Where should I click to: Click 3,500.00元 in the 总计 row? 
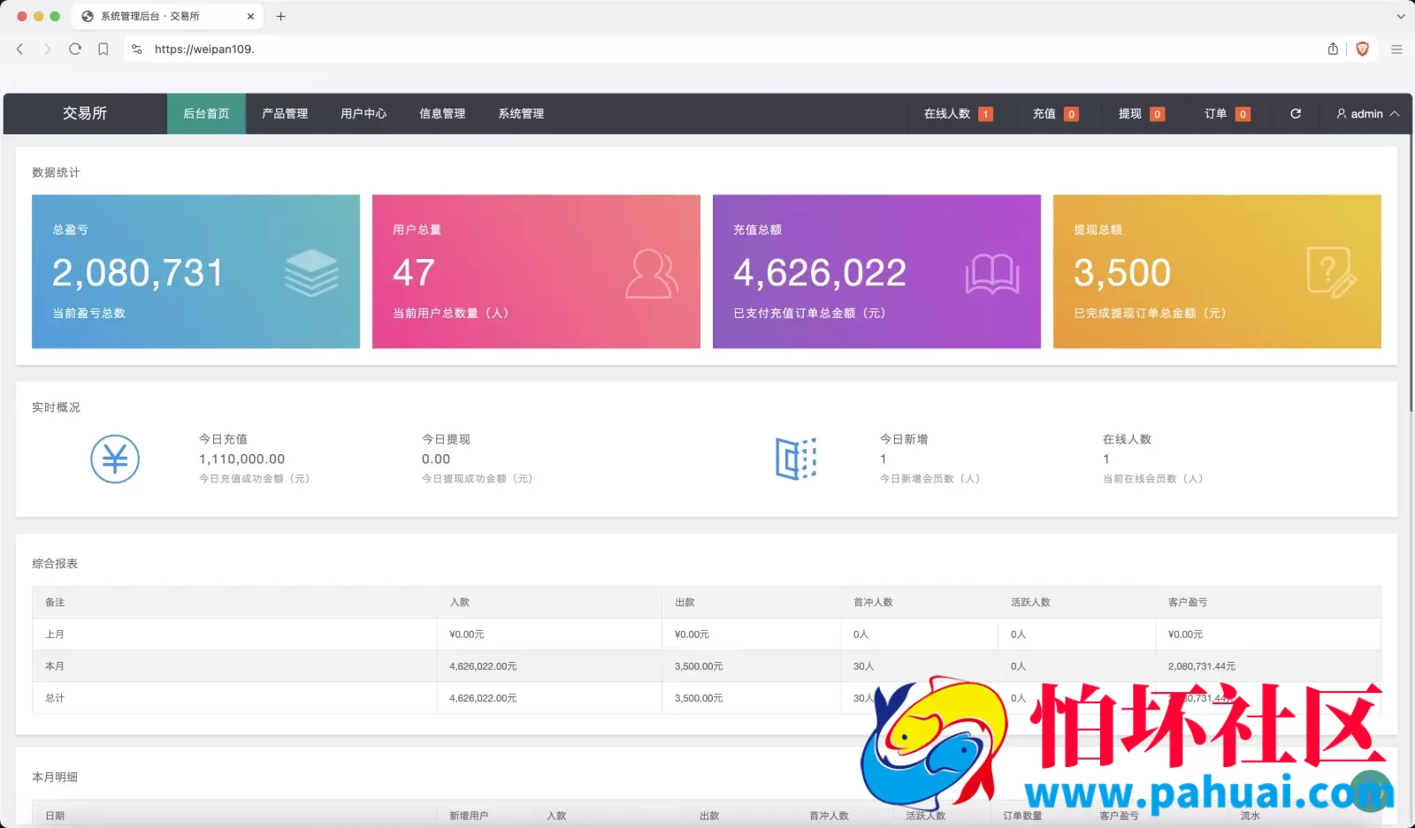coord(699,698)
